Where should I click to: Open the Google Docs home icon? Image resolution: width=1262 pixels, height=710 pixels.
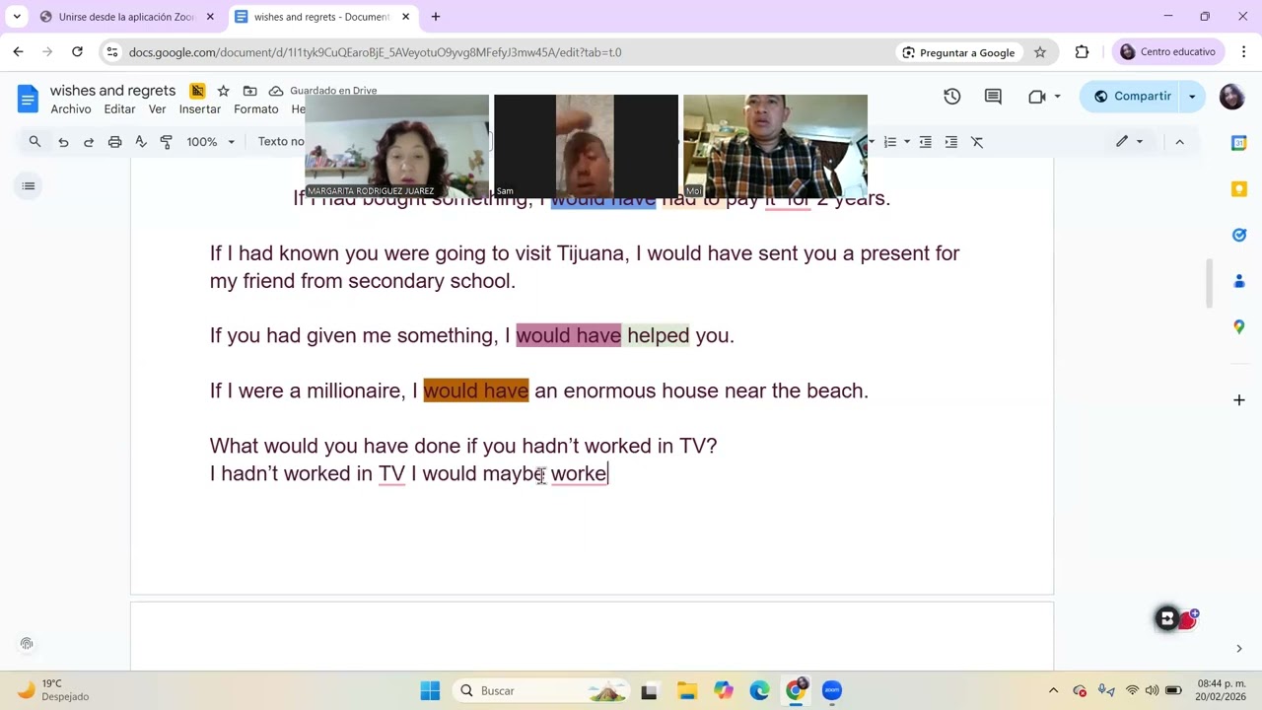(x=28, y=99)
